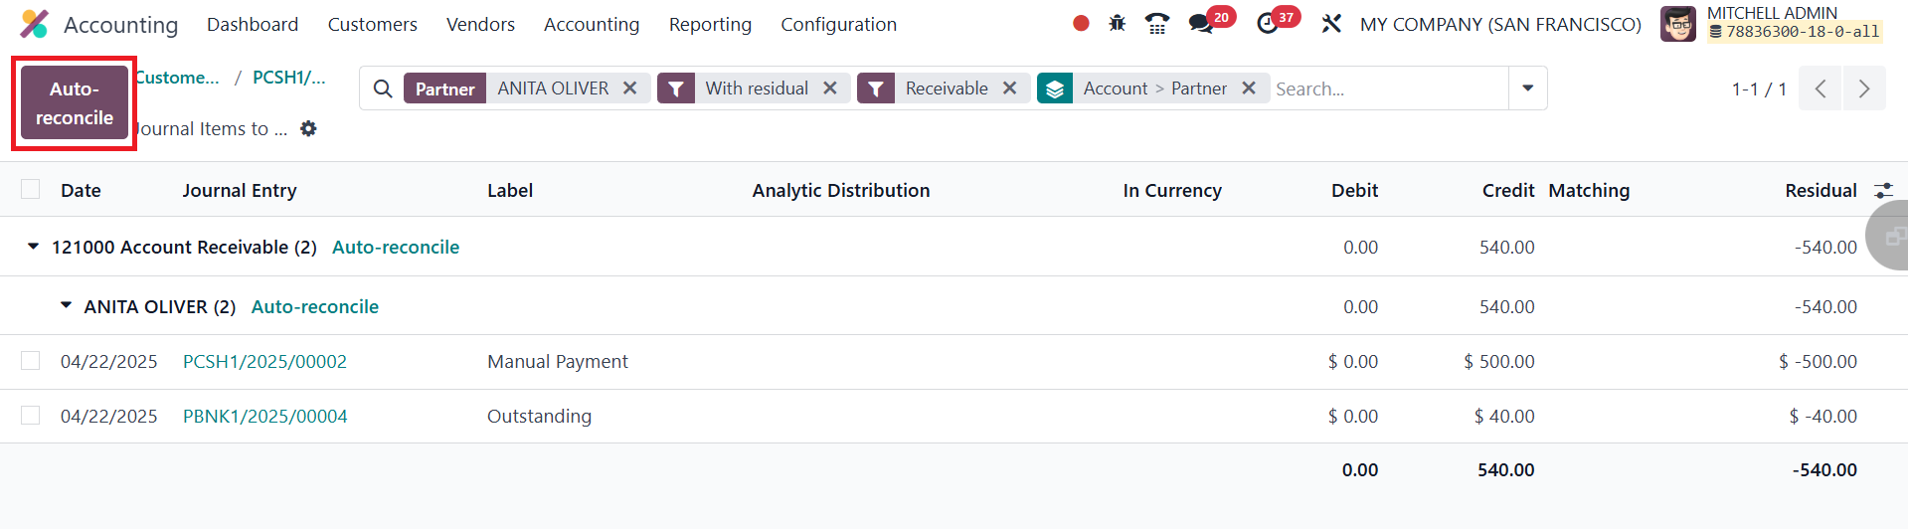Collapse the ANITA OLIVER group

pos(67,306)
